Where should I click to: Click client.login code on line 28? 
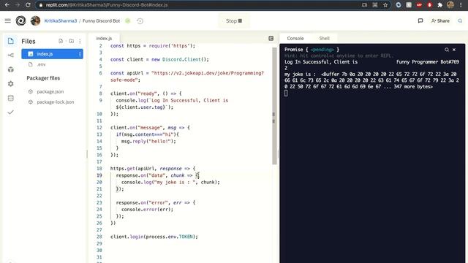click(154, 237)
